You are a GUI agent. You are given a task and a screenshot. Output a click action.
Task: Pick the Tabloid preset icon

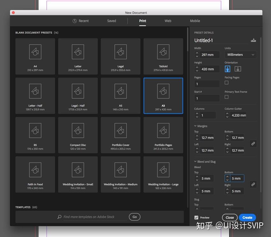[163, 52]
